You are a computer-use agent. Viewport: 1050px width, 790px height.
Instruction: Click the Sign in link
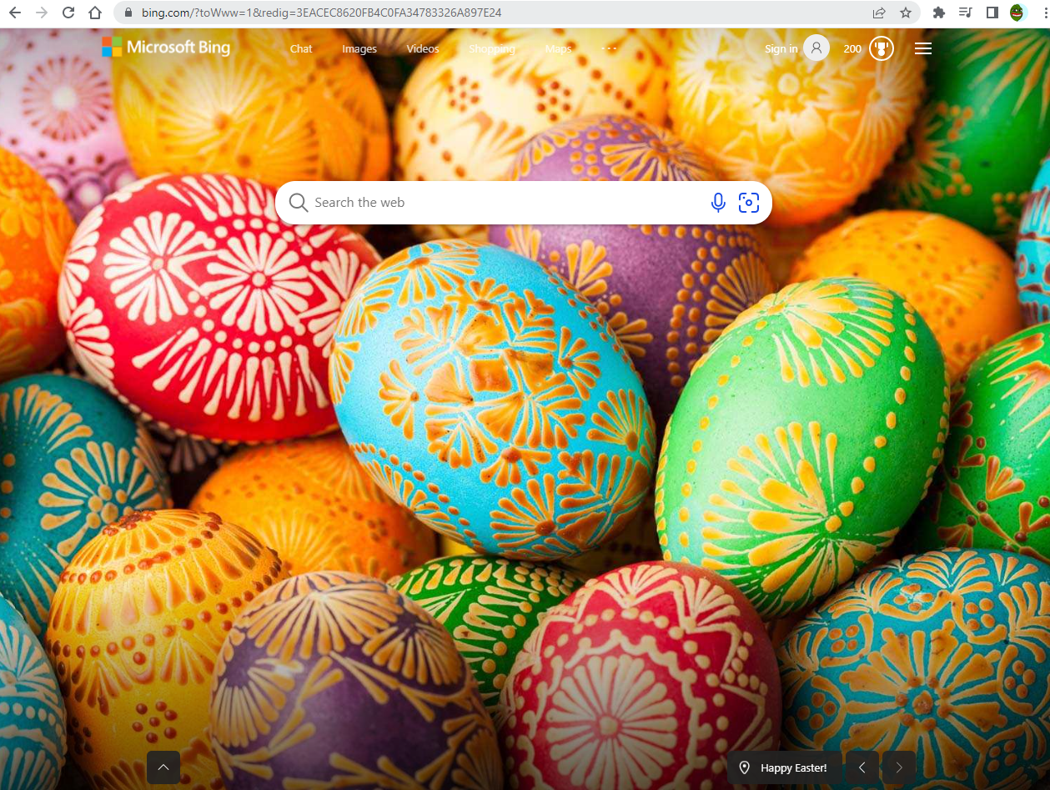781,49
